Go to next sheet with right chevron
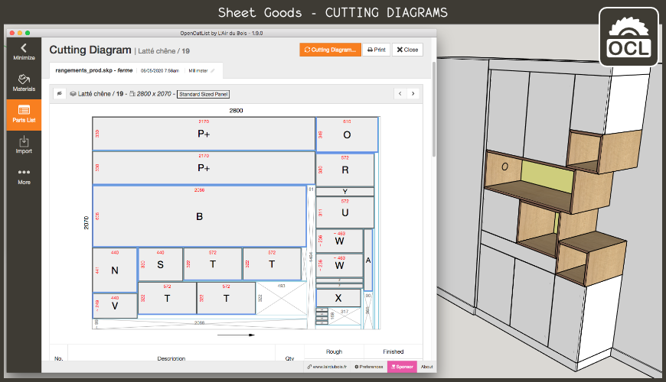This screenshot has width=666, height=382. click(413, 94)
